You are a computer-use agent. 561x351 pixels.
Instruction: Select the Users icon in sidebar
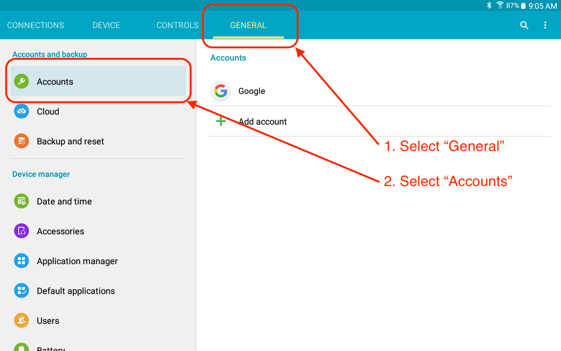pos(21,320)
